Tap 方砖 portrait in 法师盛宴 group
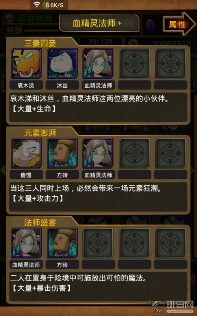Viewport: 197px width, 316px height. point(62,243)
